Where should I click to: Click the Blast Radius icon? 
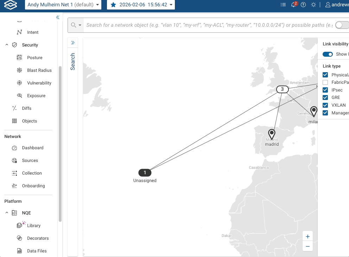19,70
